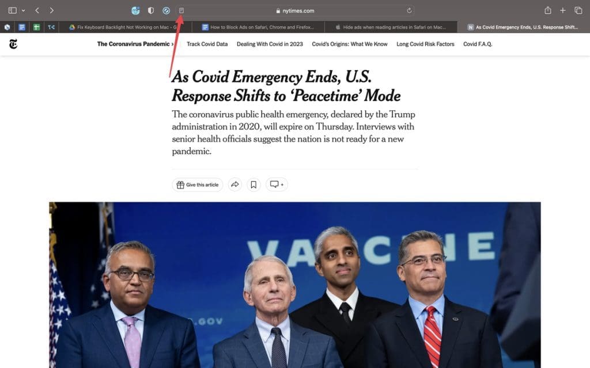The image size is (590, 368).
Task: Click the Give this article button
Action: coord(198,185)
